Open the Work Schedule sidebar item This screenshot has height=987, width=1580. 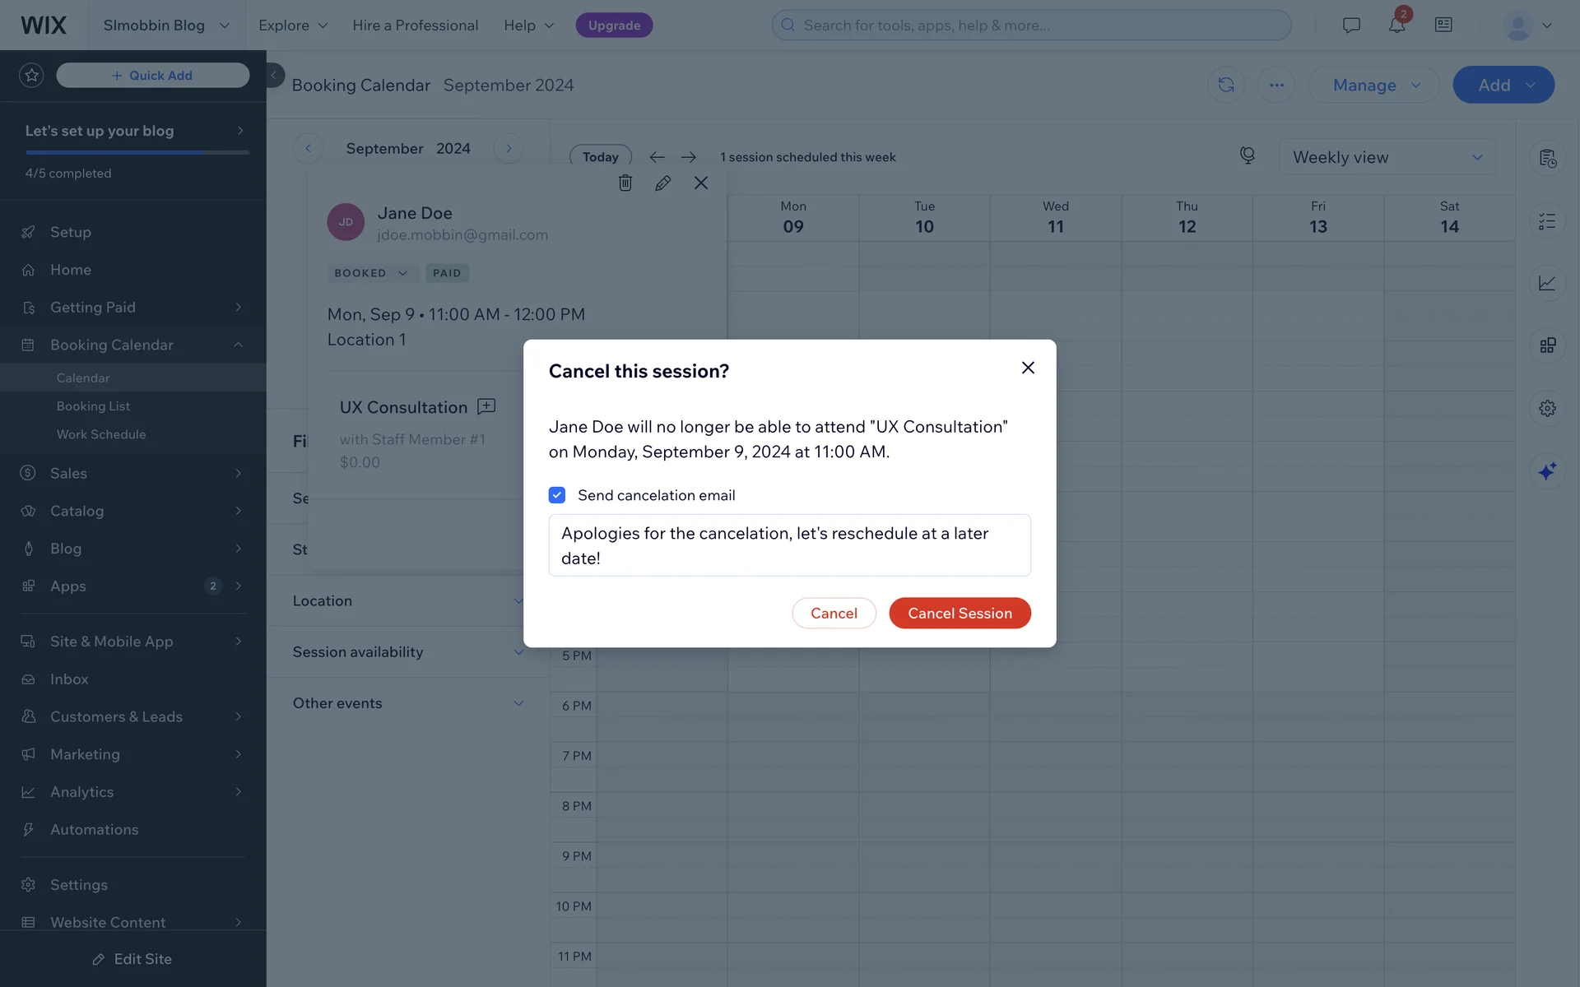101,434
